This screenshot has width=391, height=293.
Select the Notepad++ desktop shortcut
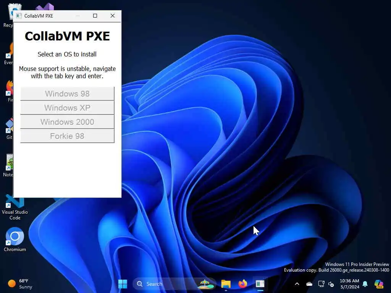point(8,166)
